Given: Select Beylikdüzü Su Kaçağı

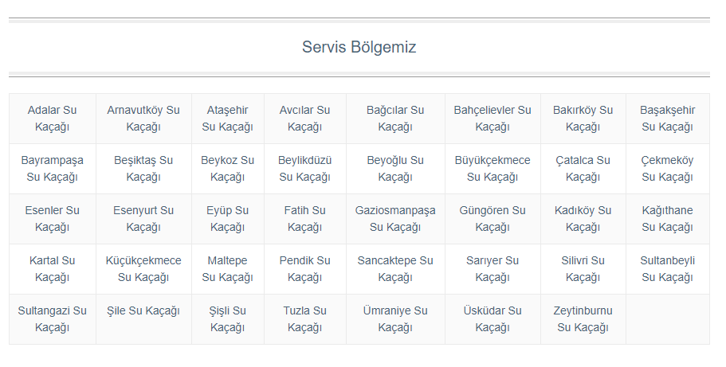Looking at the screenshot, I should 304,169.
